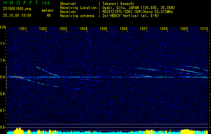Click the Receiving antenna description line
The width and height of the screenshot is (211, 134).
[109, 16]
